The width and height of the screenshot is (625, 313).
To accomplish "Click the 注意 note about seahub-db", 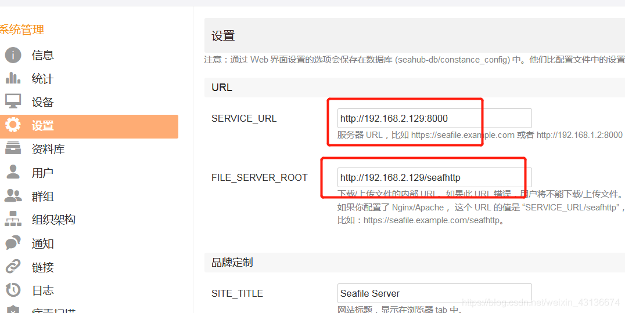I will tap(415, 60).
